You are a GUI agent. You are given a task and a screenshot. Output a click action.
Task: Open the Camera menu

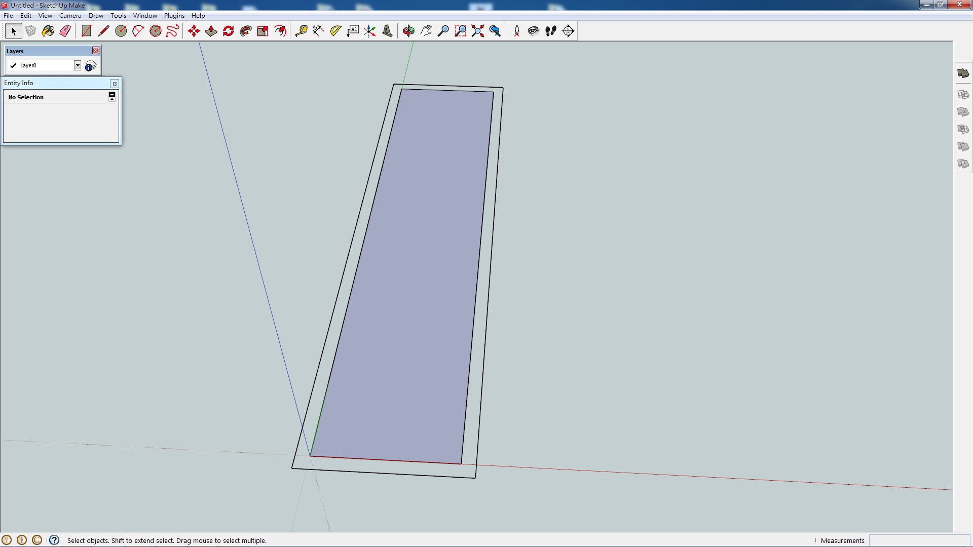click(70, 16)
